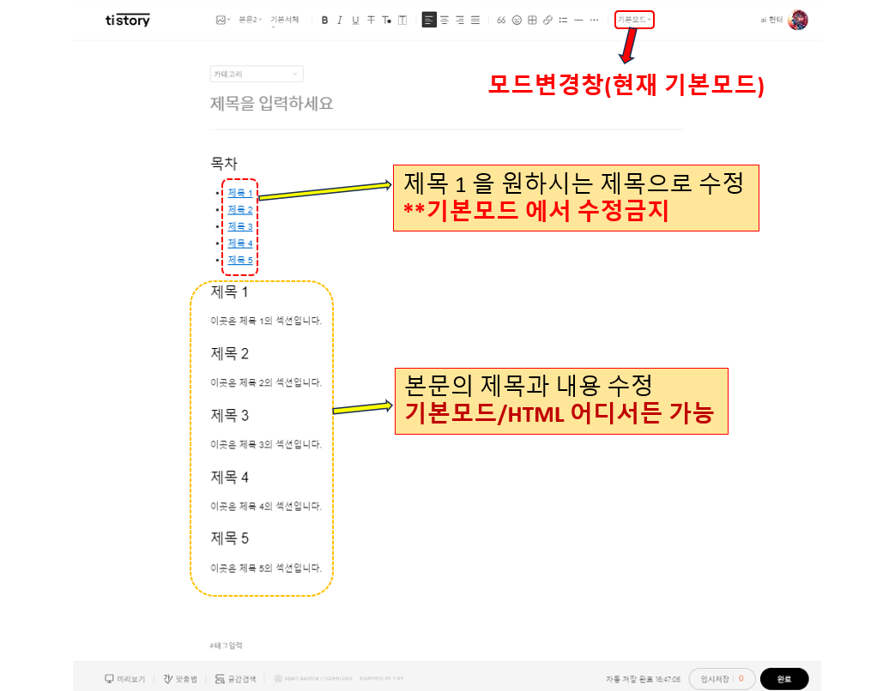Apply italic formatting
Screen dimensions: 889x691
coord(340,19)
